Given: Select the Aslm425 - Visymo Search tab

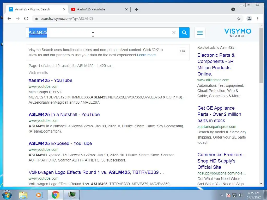Looking at the screenshot, I should click(37, 9).
